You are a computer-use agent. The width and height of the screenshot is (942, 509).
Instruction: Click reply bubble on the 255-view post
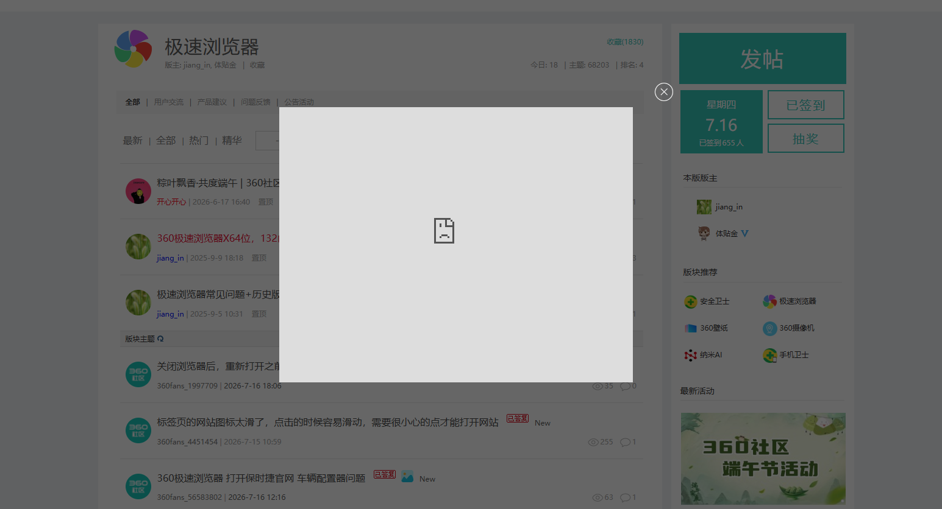(x=625, y=442)
